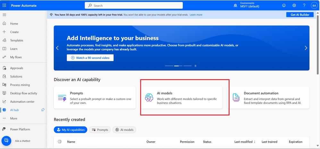Click the first carousel slide indicator

[x=169, y=66]
